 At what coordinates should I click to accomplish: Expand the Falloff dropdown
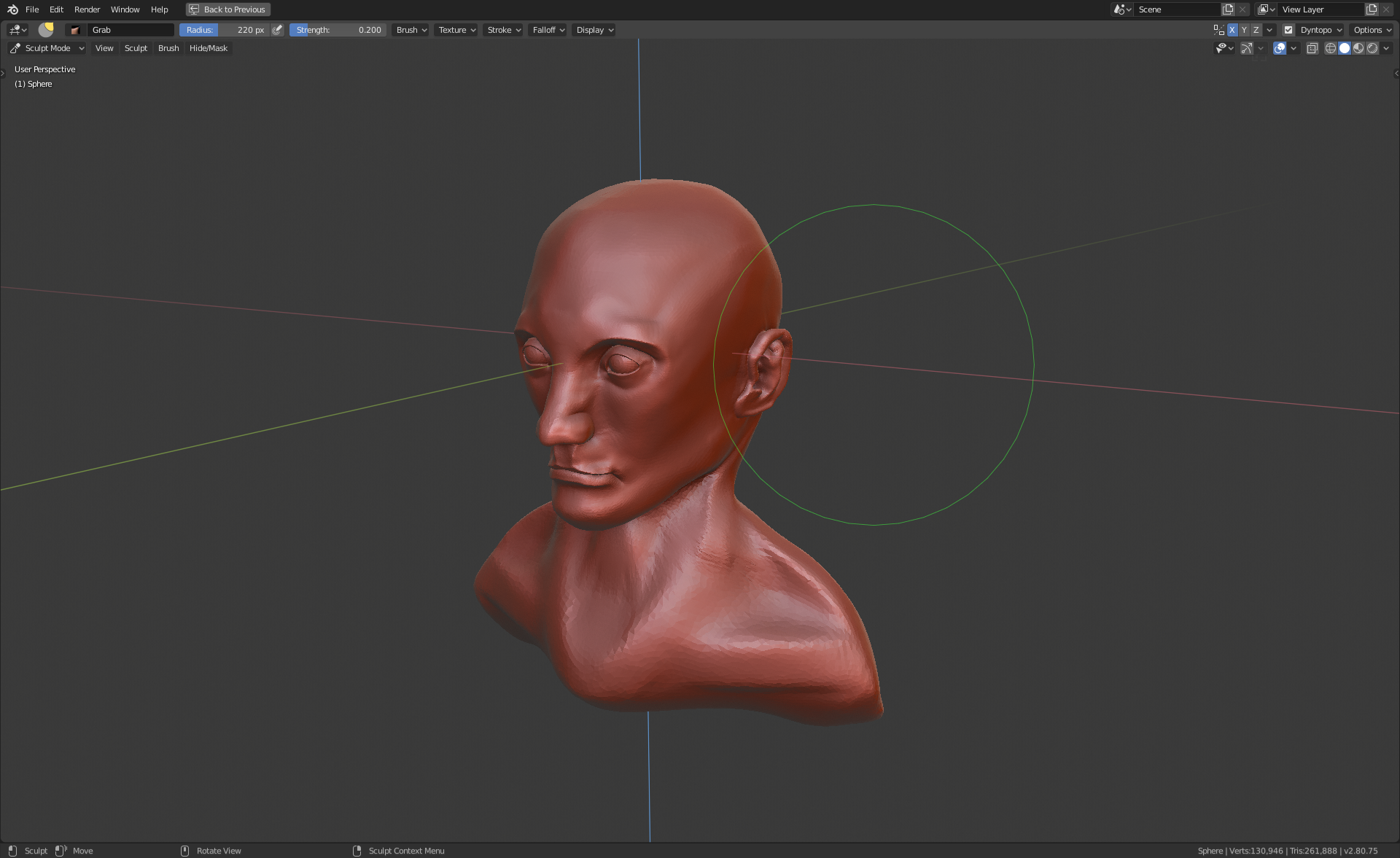(x=548, y=30)
